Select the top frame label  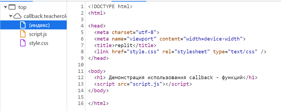click(22, 7)
